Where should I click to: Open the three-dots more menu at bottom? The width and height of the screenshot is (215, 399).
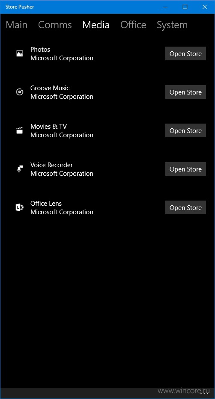point(204,393)
